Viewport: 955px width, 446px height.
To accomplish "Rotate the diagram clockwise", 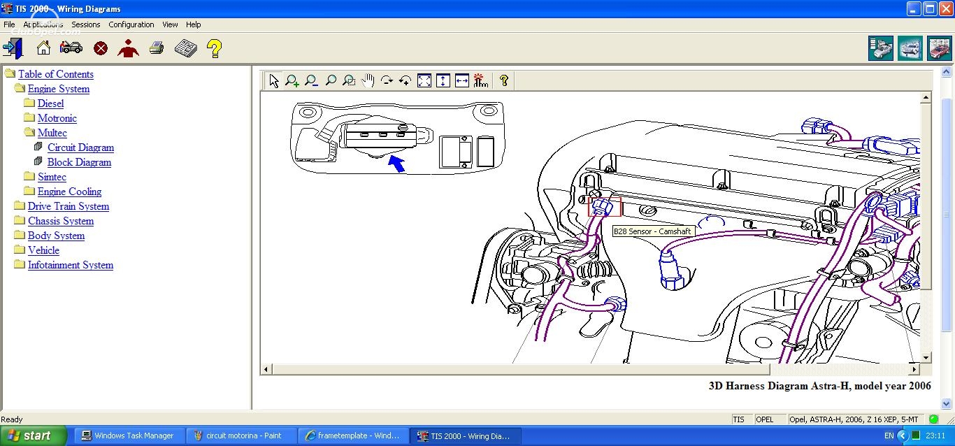I will pos(387,80).
